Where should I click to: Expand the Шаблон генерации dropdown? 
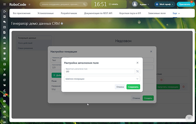[x=102, y=79]
